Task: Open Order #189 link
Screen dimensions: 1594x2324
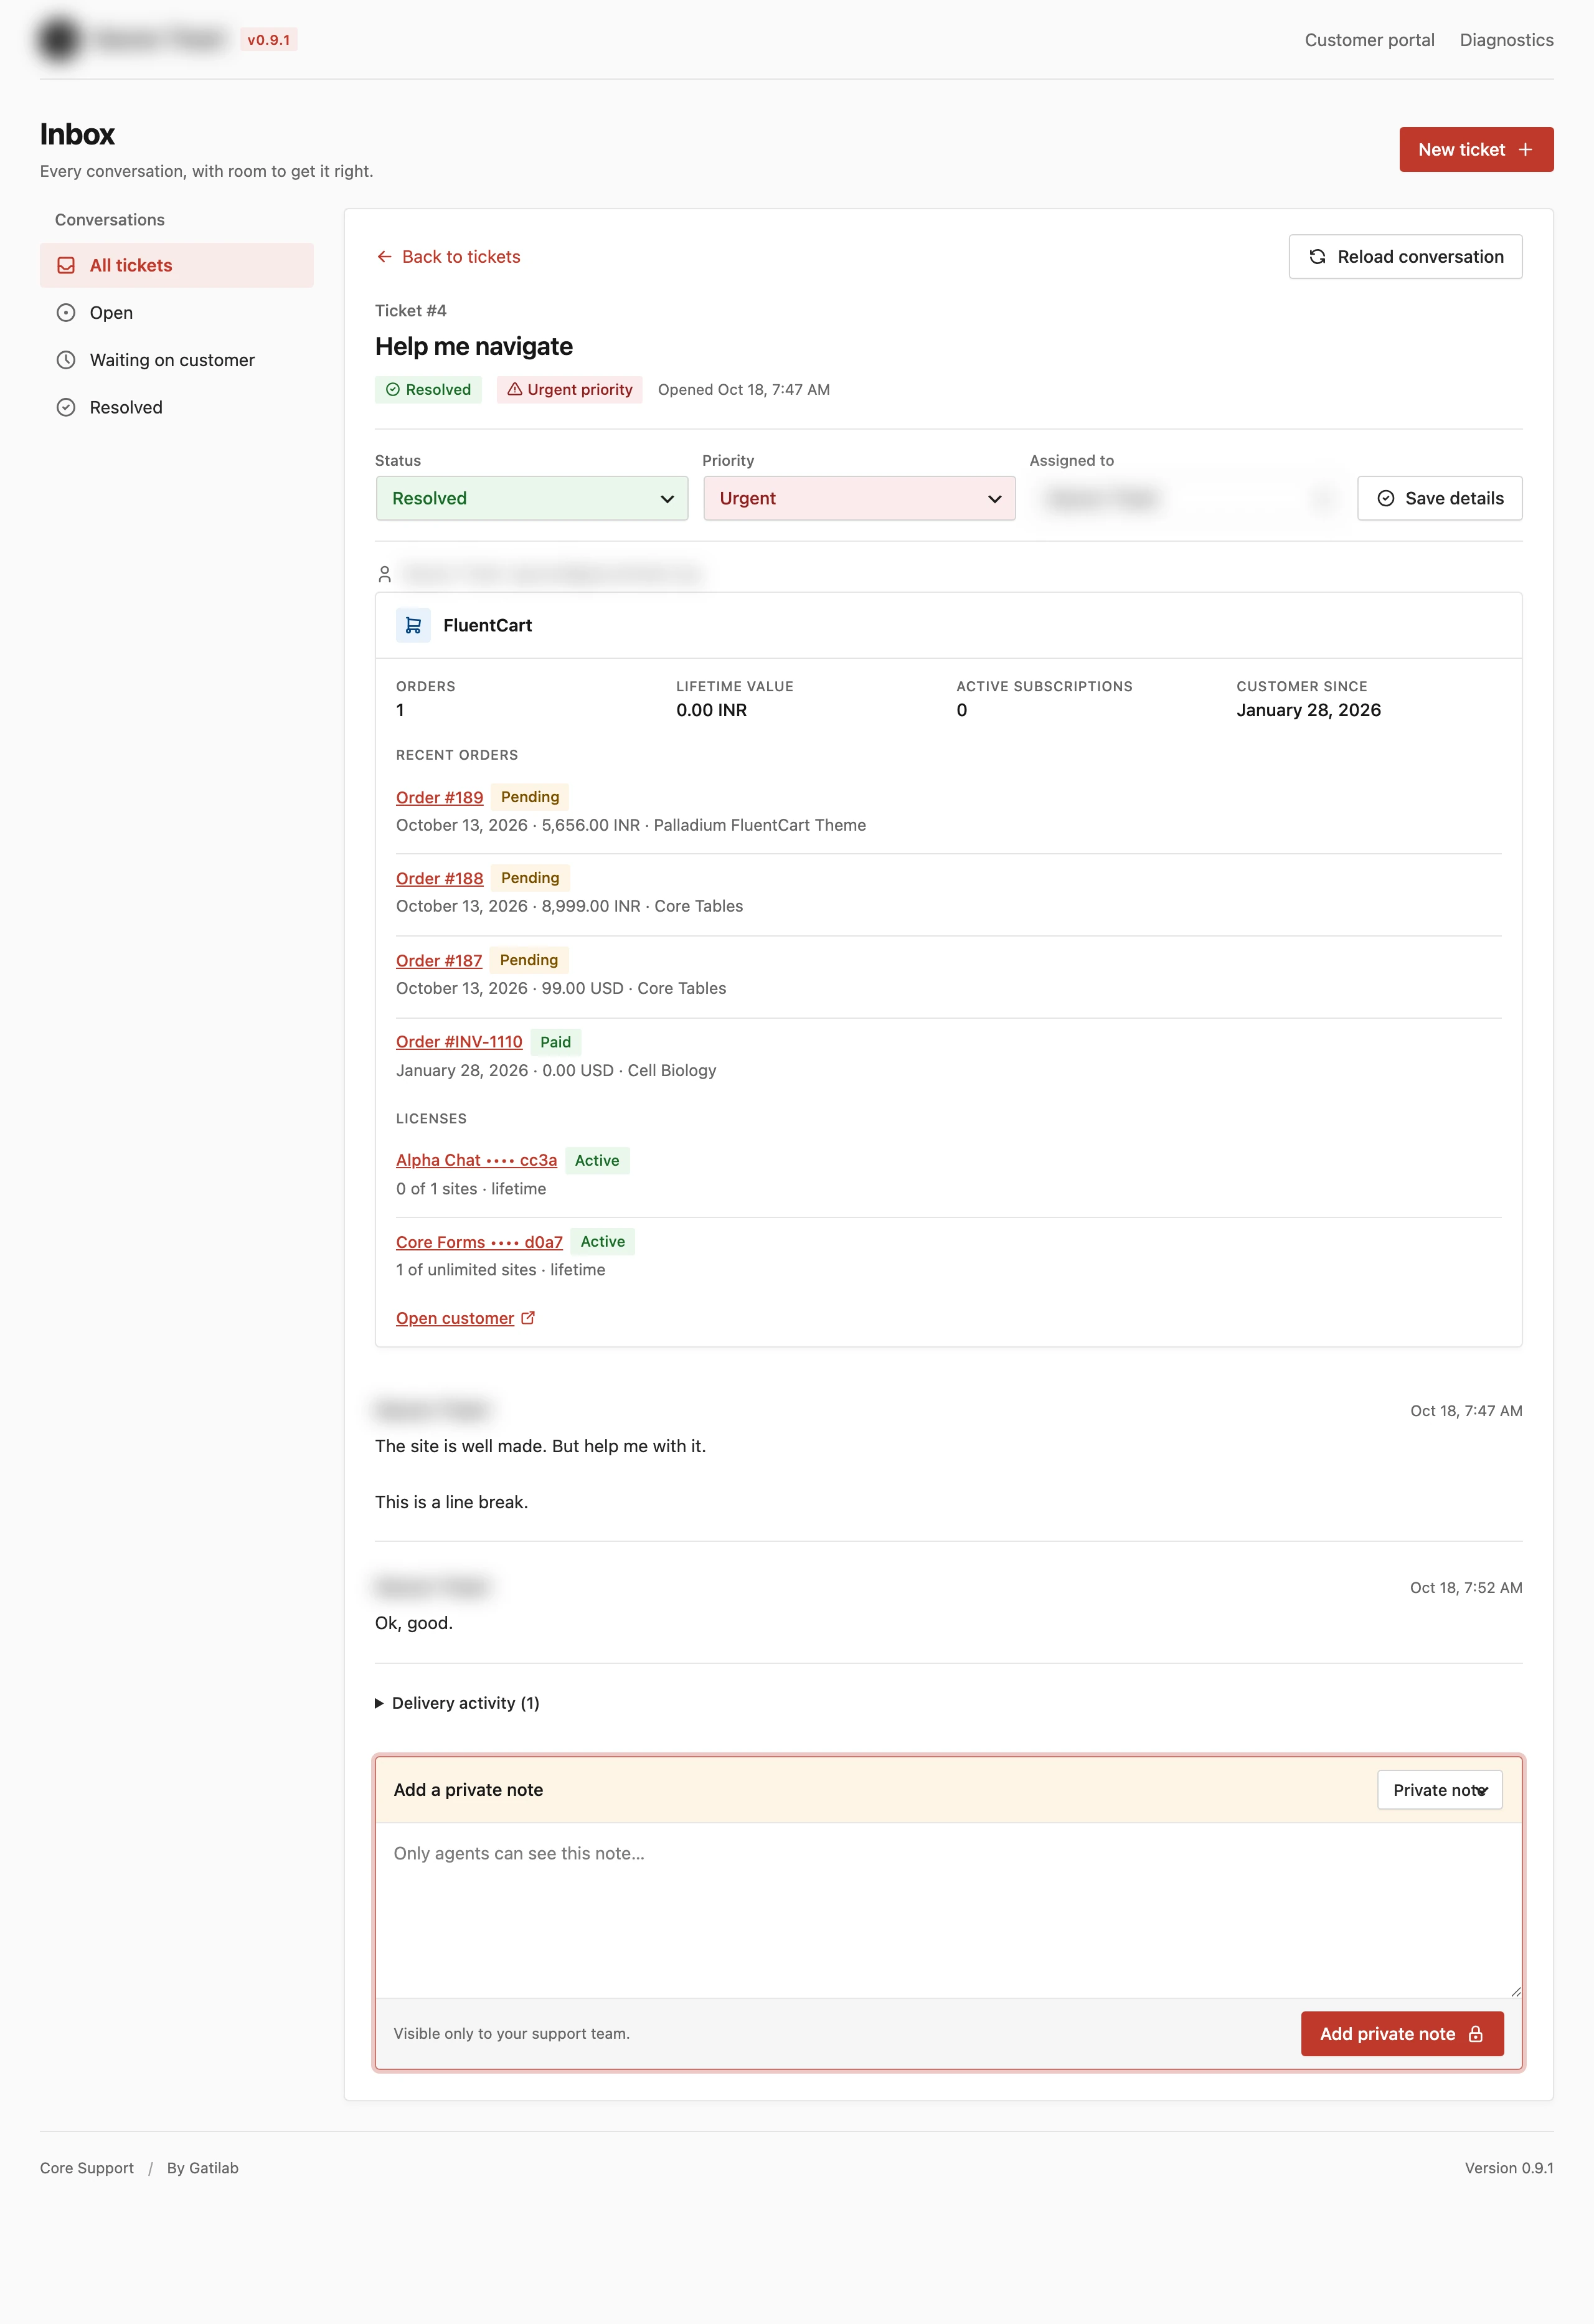Action: point(439,797)
